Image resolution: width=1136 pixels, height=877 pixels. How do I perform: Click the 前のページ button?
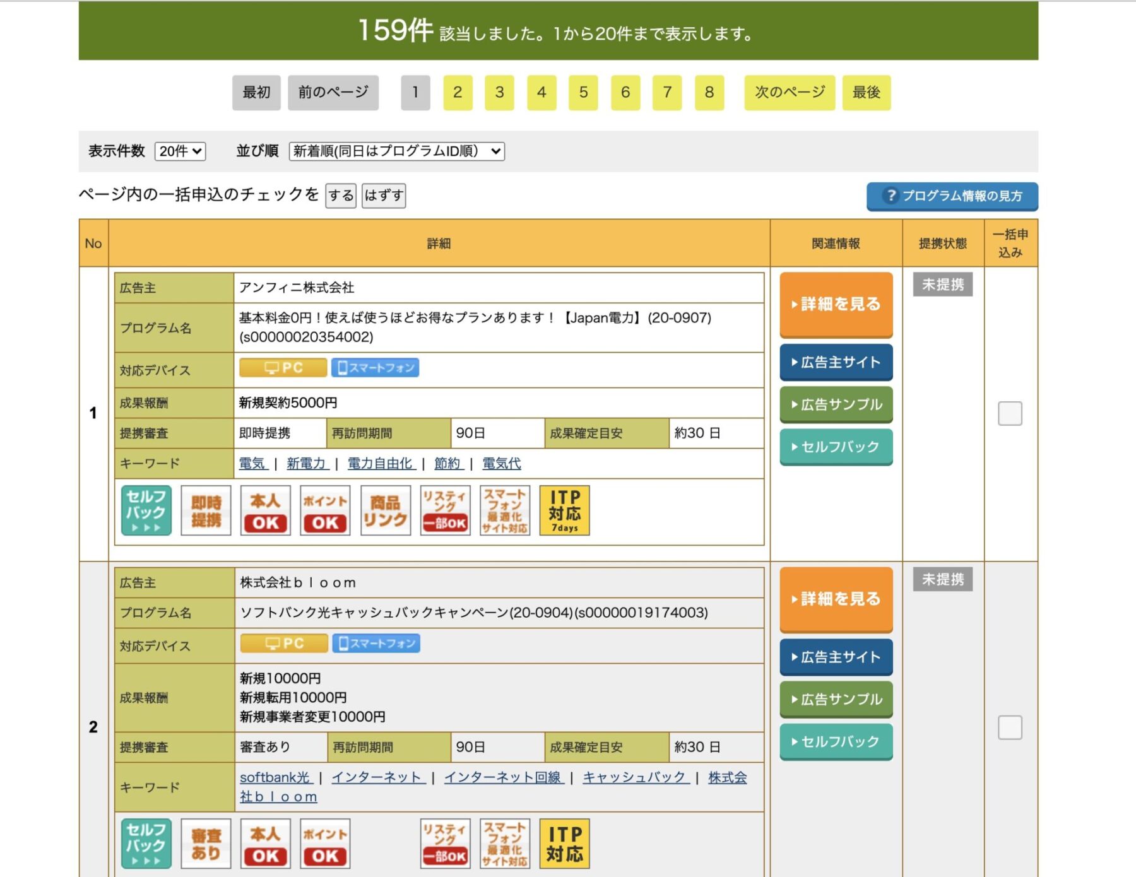(333, 93)
